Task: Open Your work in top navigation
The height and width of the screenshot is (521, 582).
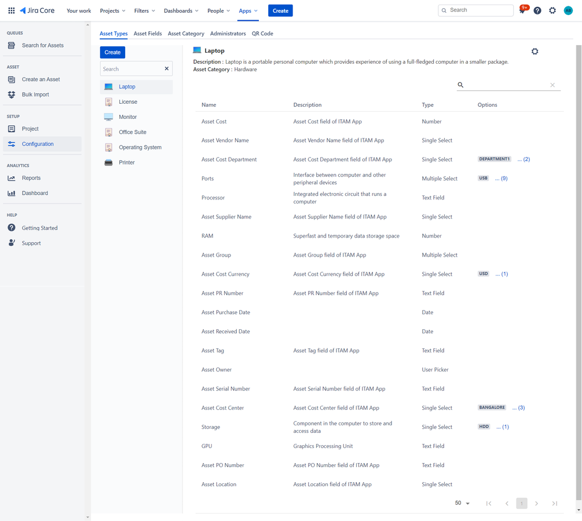Action: point(79,11)
